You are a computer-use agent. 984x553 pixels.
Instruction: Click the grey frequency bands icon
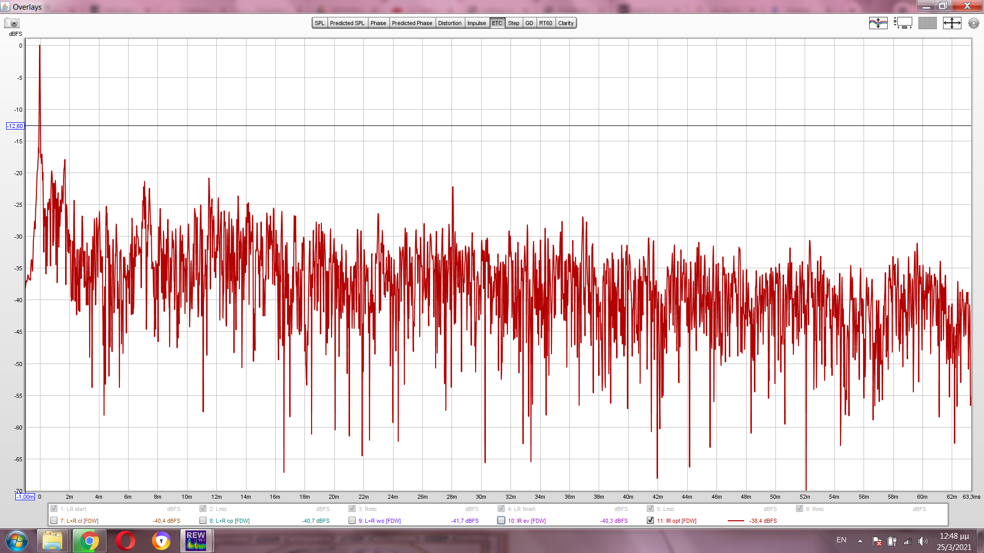pyautogui.click(x=927, y=23)
